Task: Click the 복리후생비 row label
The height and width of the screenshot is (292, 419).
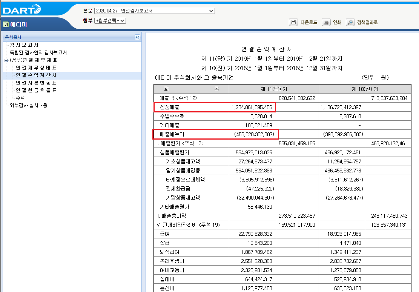Action: pyautogui.click(x=172, y=261)
